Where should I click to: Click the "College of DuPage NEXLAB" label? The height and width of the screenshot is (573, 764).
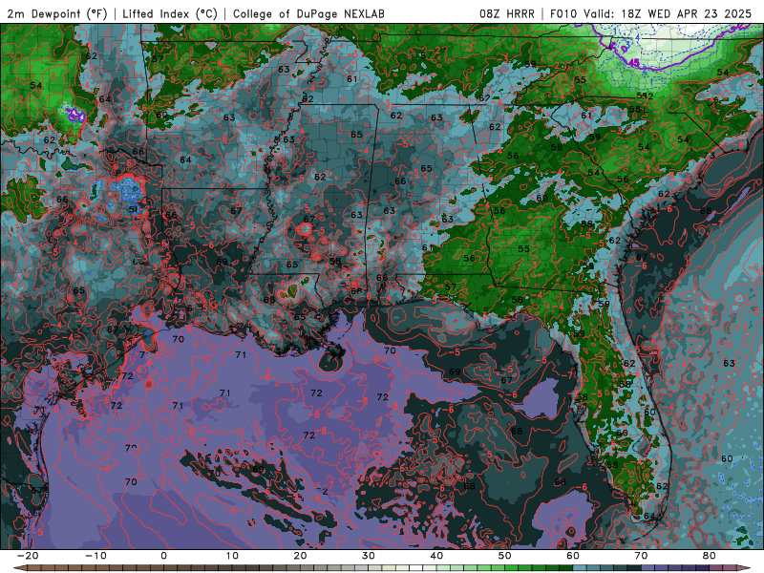point(308,13)
